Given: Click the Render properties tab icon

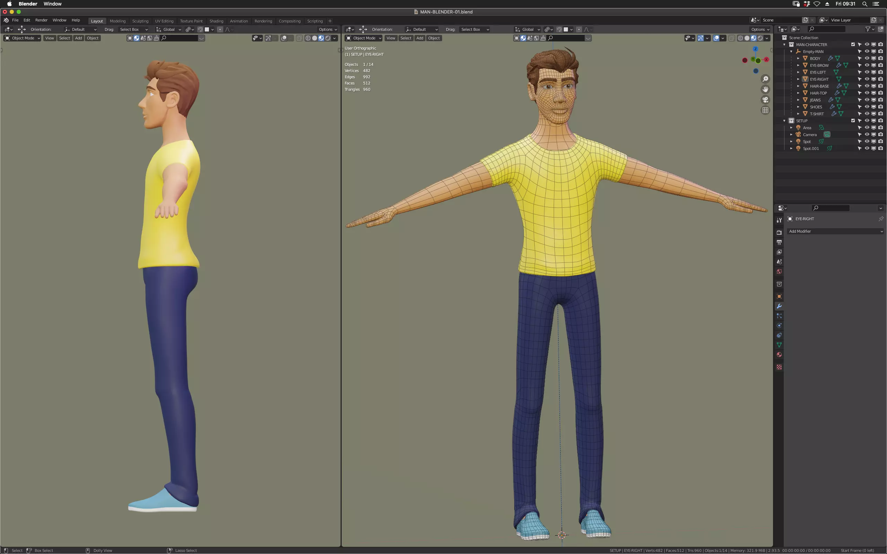Looking at the screenshot, I should [779, 232].
